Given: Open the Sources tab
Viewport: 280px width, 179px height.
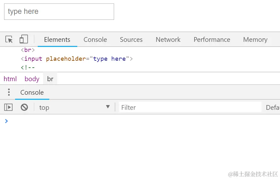Looking at the screenshot, I should (131, 40).
